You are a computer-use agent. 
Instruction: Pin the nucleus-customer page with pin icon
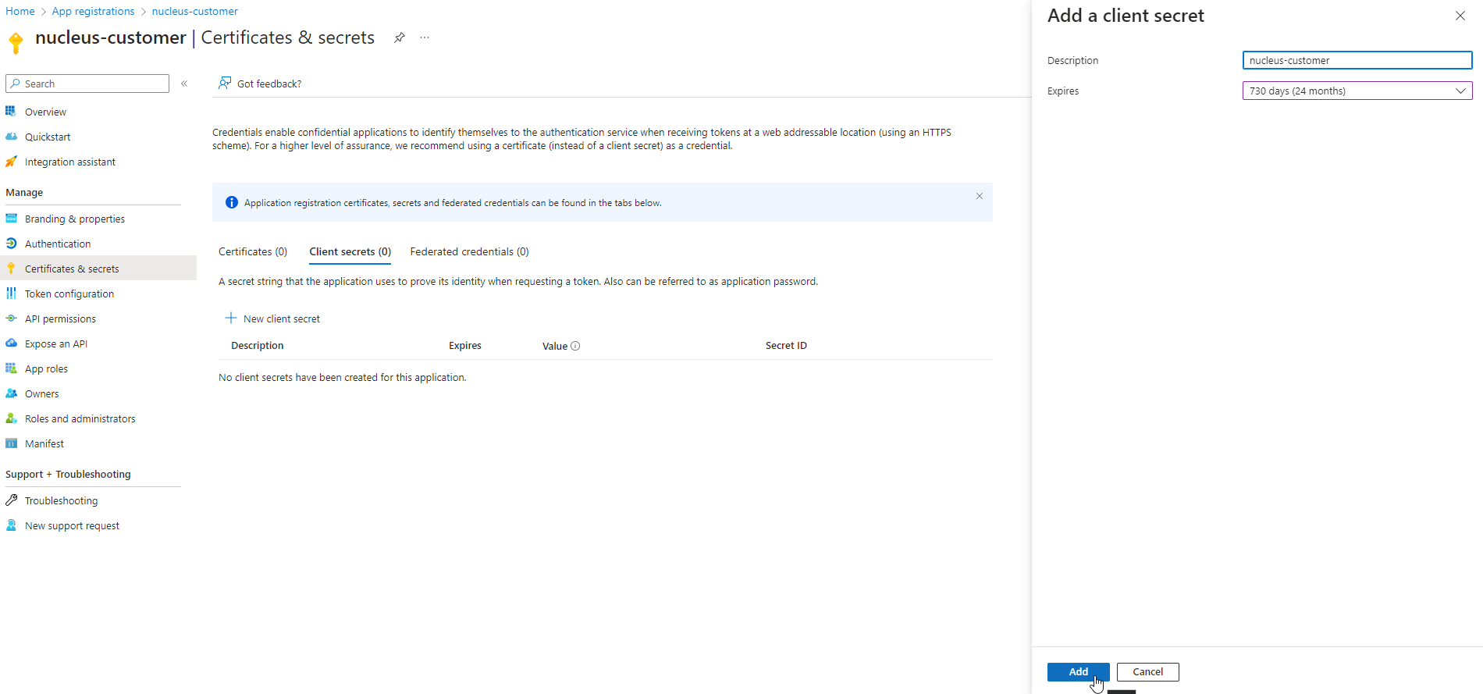click(400, 37)
